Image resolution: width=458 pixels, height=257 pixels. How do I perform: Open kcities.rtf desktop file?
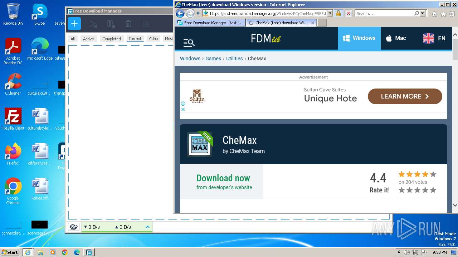point(39,189)
